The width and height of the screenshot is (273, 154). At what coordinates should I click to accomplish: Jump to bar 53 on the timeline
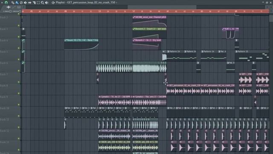99,12
